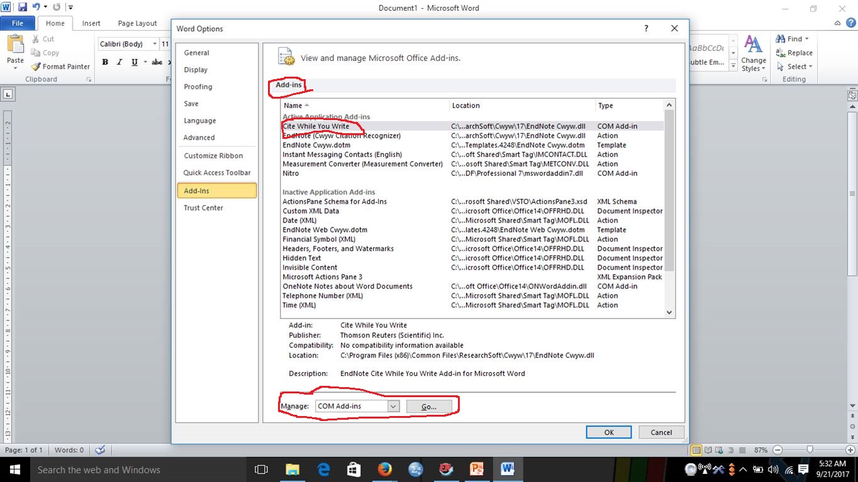Open Firefox from the taskbar
The width and height of the screenshot is (858, 482).
(x=384, y=469)
